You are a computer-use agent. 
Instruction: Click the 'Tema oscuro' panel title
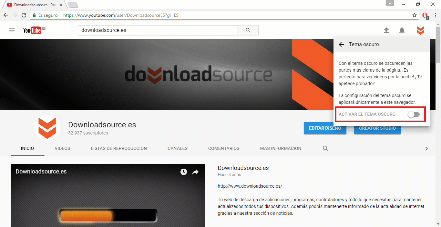[364, 44]
